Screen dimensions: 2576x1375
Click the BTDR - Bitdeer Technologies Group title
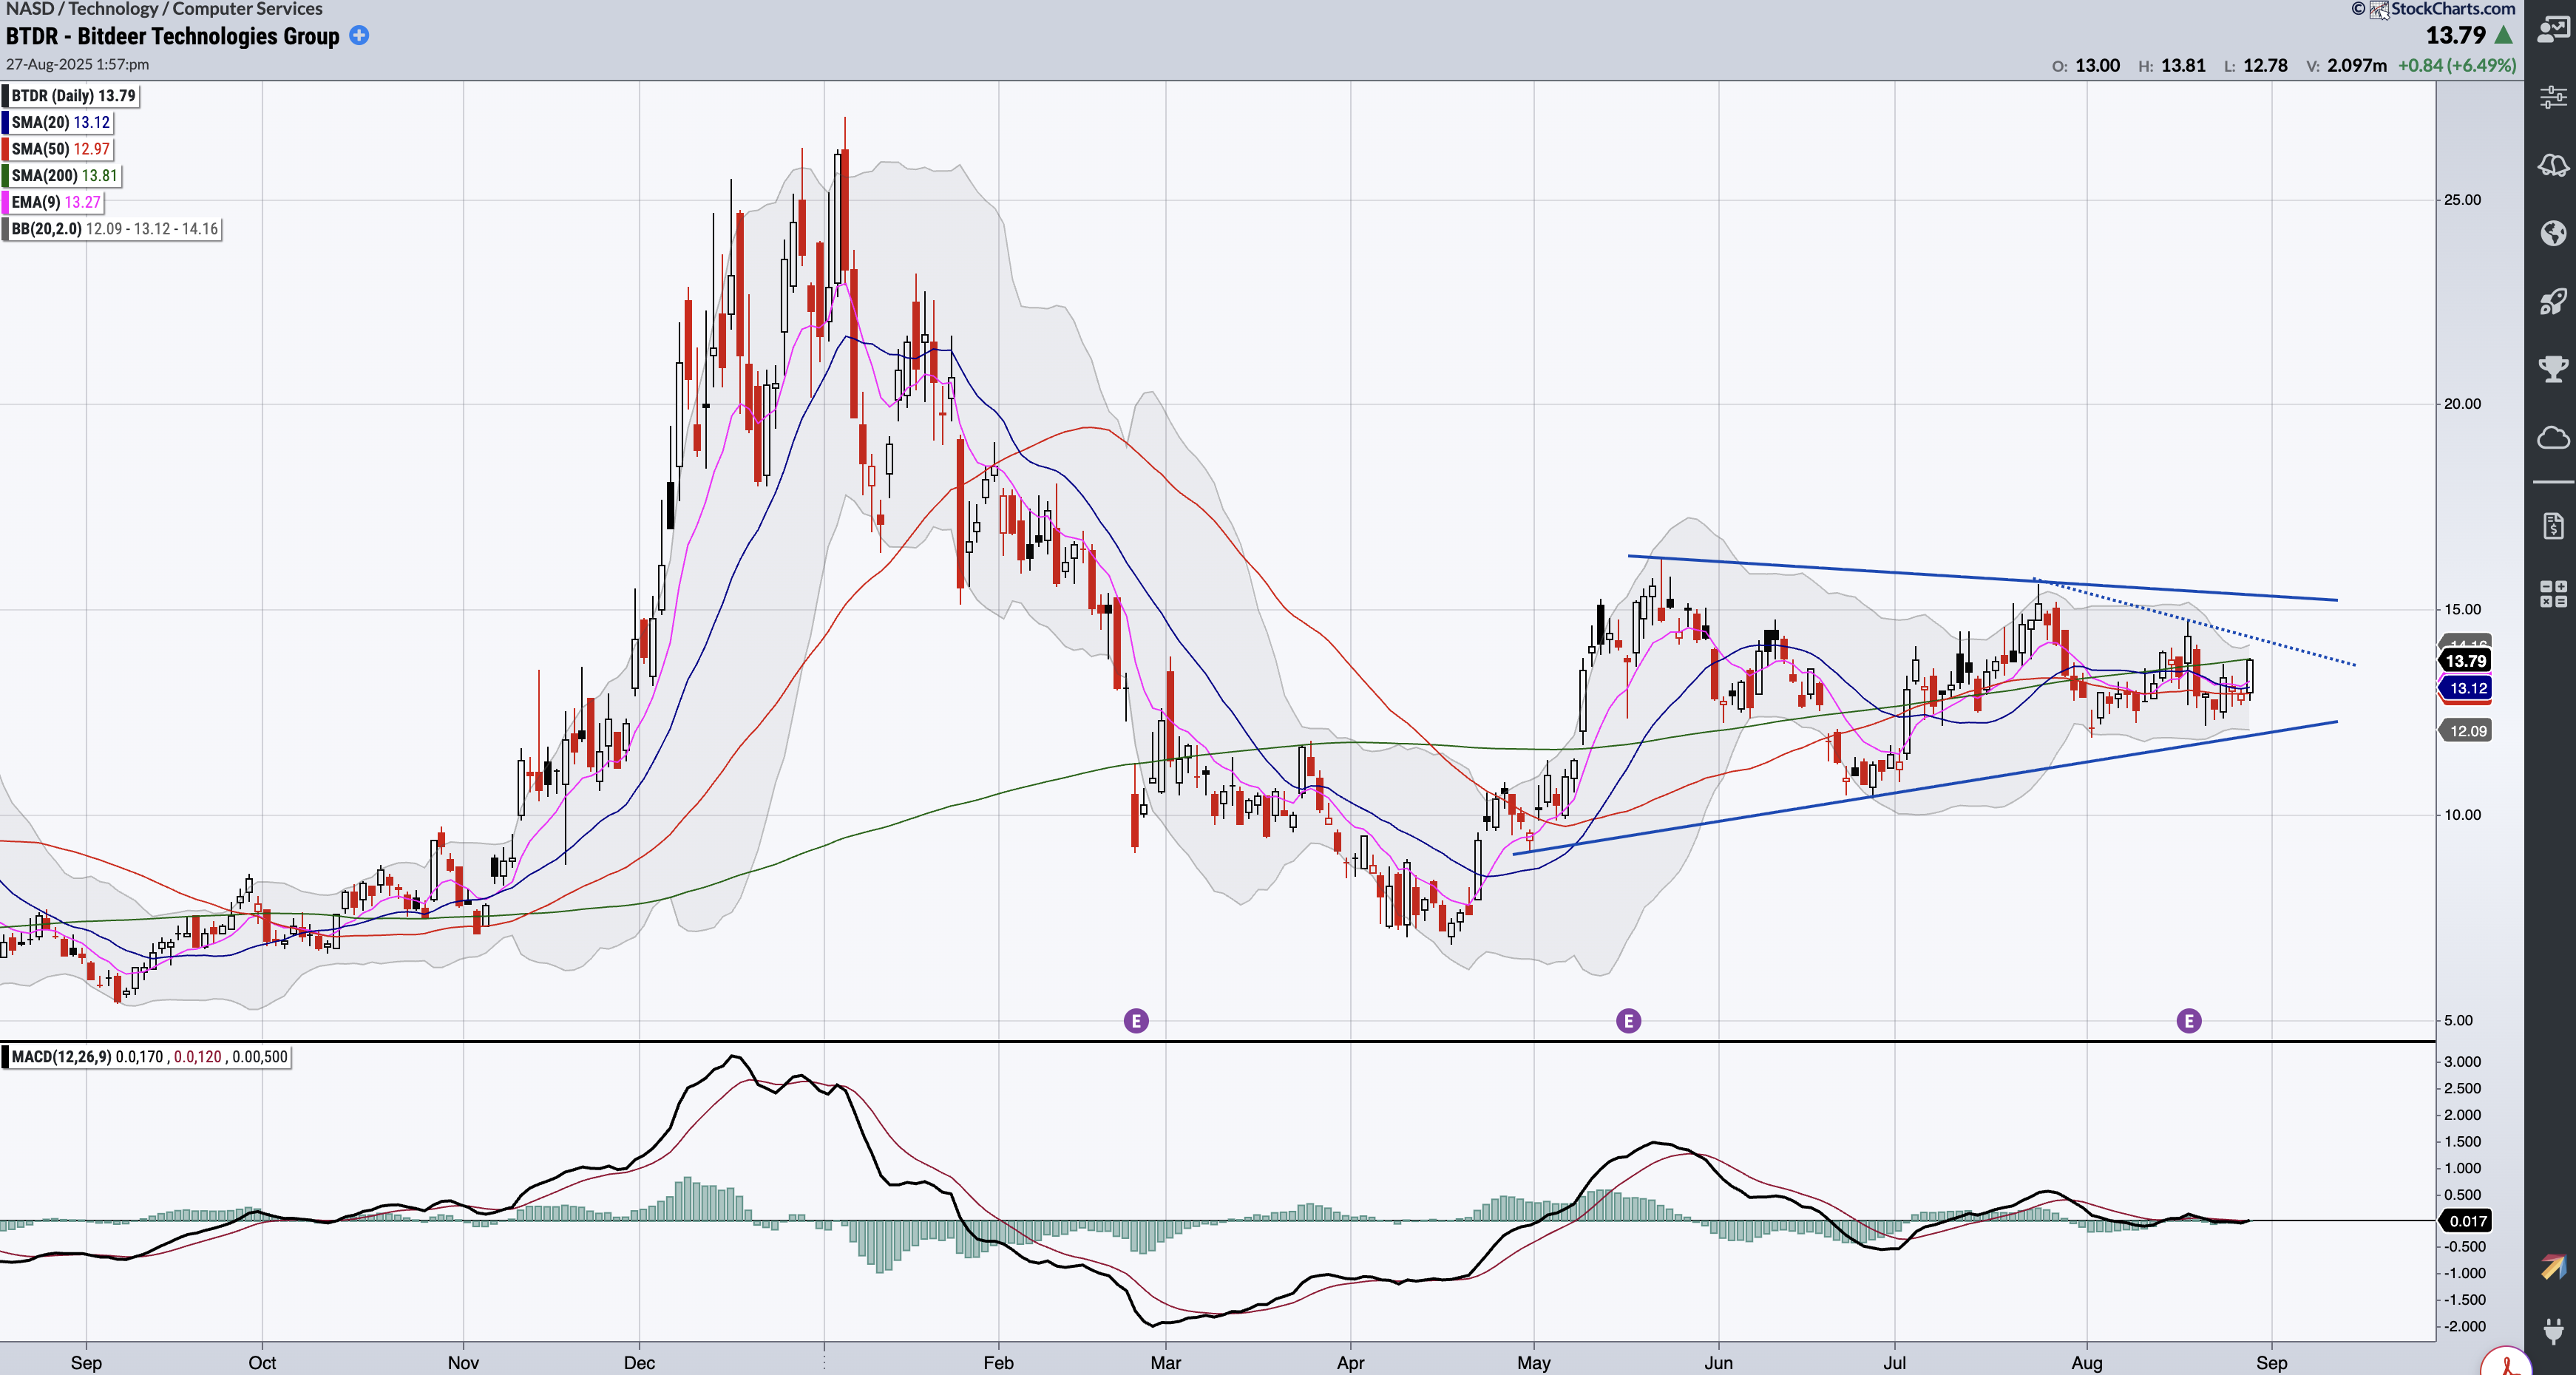click(x=173, y=36)
